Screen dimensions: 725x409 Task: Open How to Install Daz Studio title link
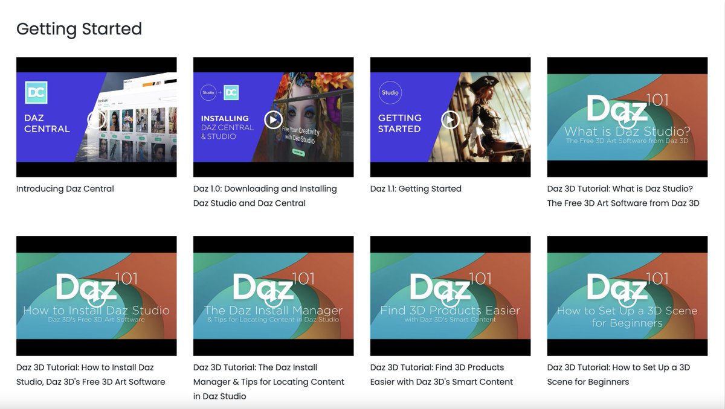(x=91, y=375)
